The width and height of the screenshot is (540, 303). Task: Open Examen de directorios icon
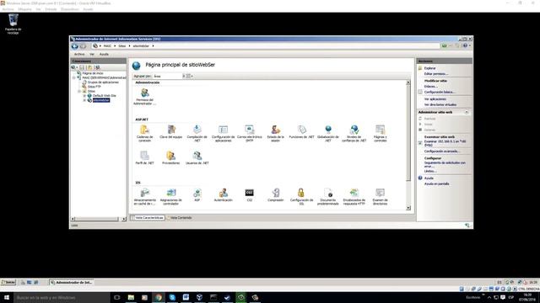[381, 197]
